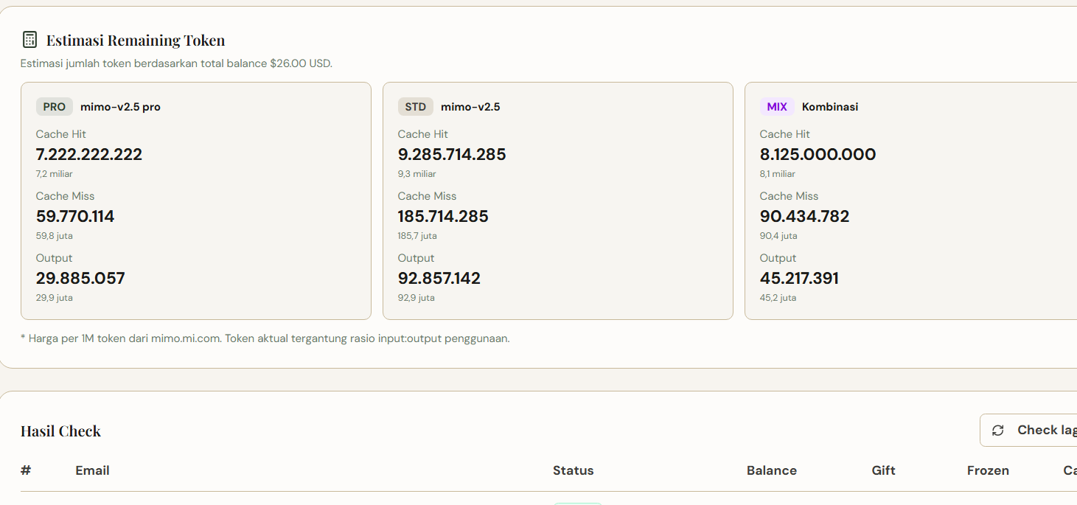Click the value 45.217.391
Screen dimensions: 1077x505
pos(800,279)
